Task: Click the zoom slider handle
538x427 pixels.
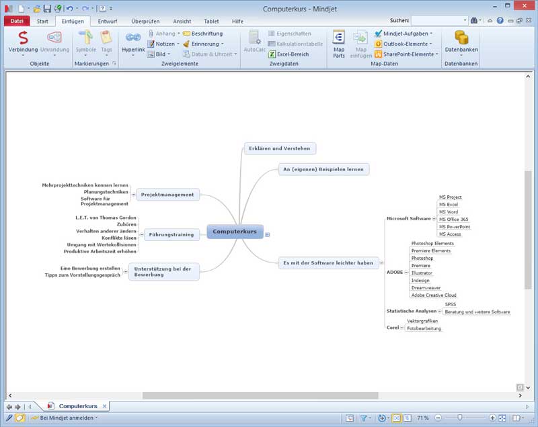Action: pos(459,418)
